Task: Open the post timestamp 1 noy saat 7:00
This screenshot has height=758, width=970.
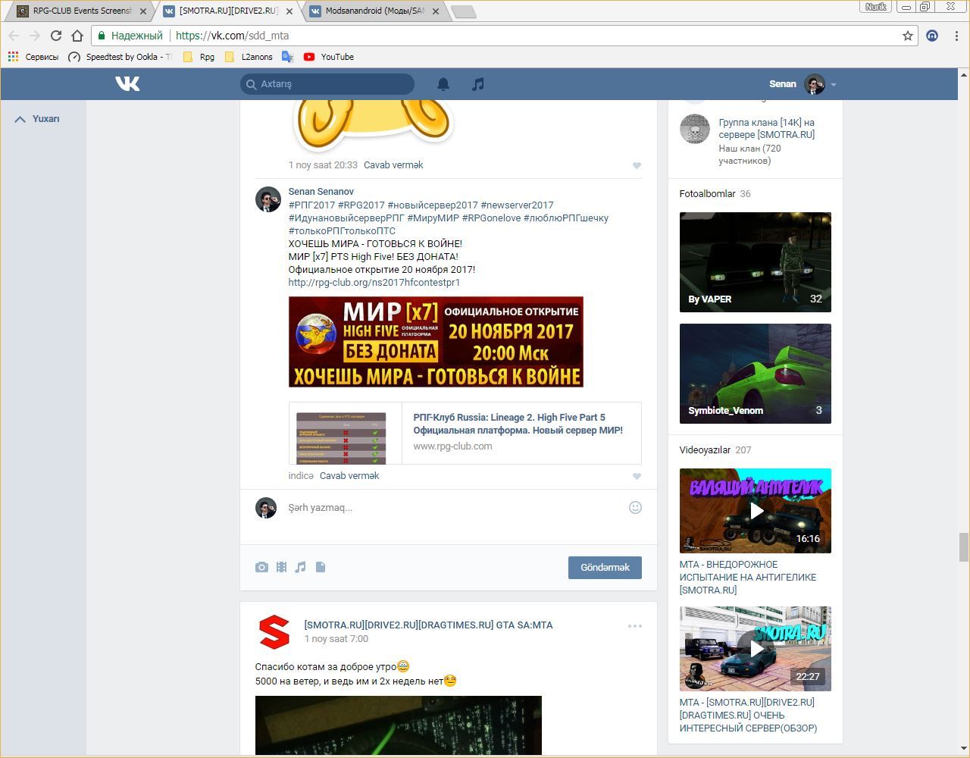Action: (x=336, y=639)
